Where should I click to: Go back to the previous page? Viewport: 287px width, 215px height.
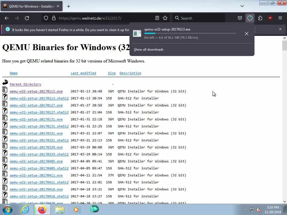point(7,18)
